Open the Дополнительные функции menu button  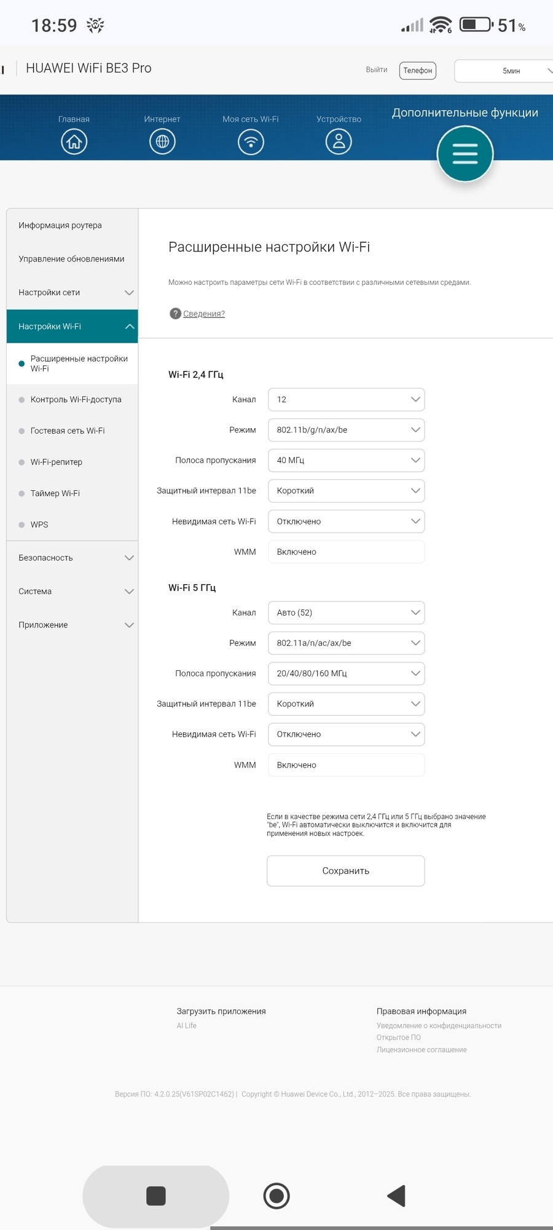(465, 154)
